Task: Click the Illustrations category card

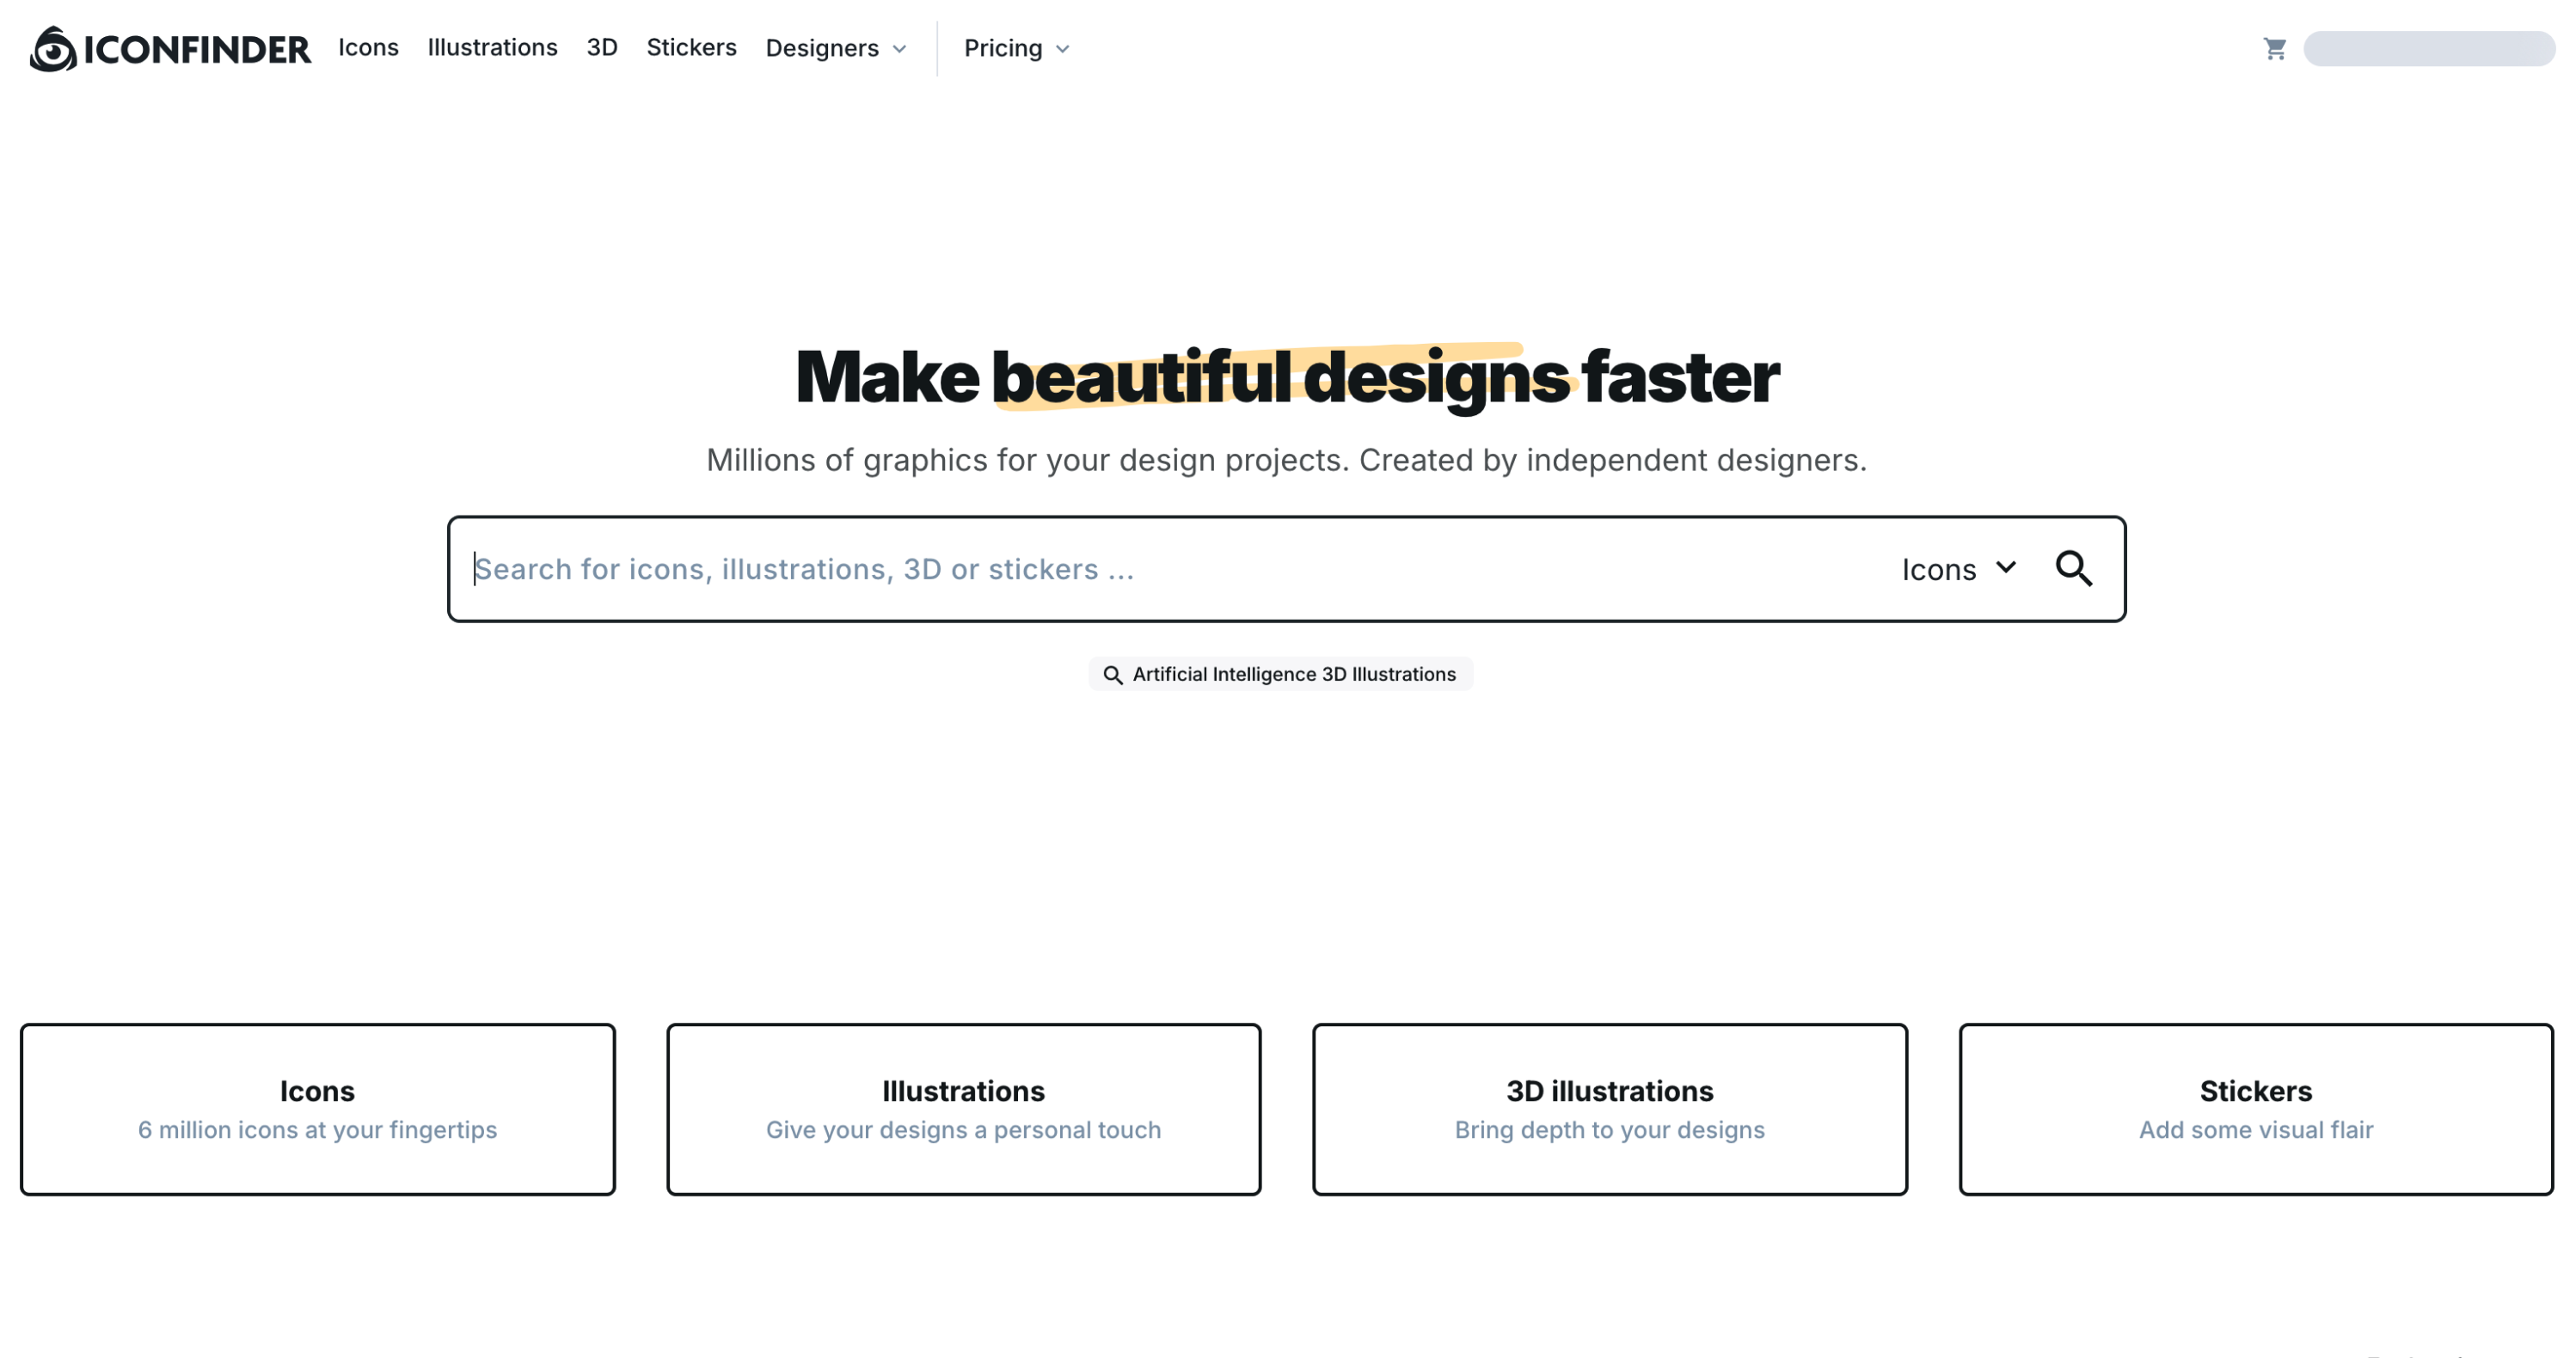Action: pyautogui.click(x=965, y=1110)
